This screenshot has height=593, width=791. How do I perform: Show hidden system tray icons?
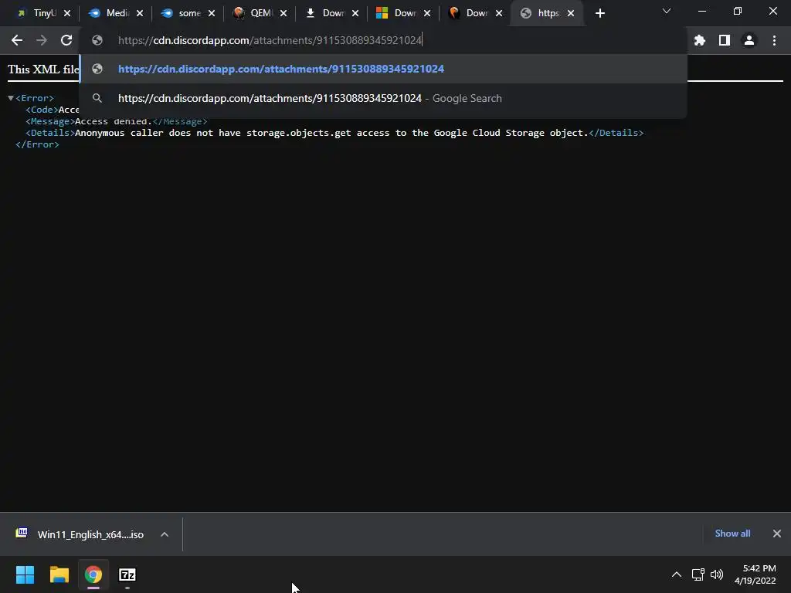pos(677,574)
